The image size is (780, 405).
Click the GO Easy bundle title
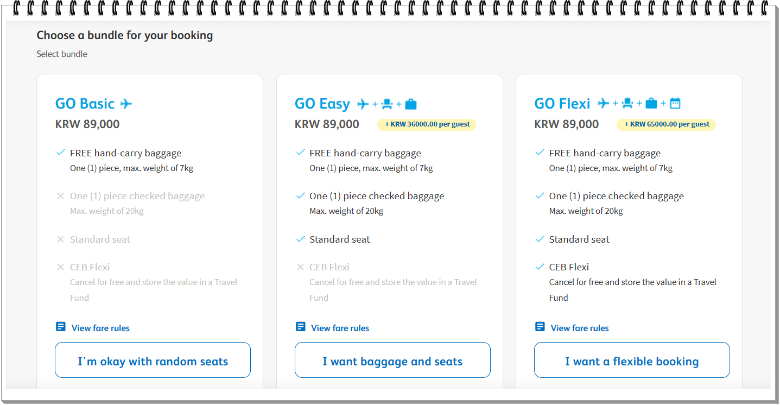click(322, 104)
